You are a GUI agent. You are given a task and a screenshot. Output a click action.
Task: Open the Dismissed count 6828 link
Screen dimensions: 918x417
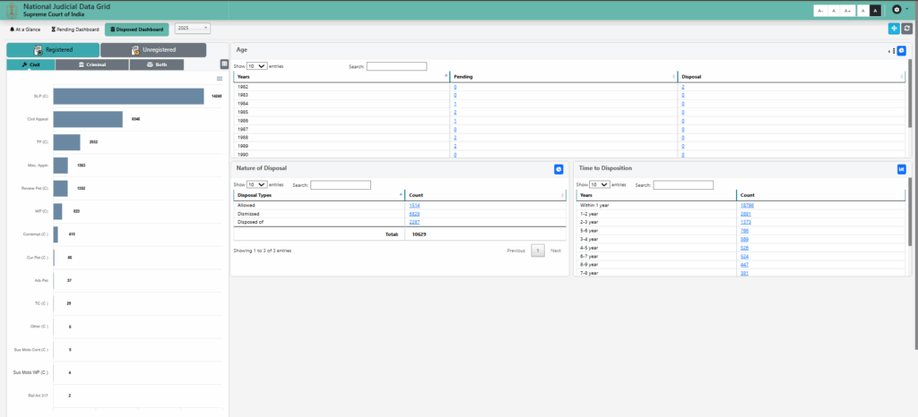(x=414, y=214)
